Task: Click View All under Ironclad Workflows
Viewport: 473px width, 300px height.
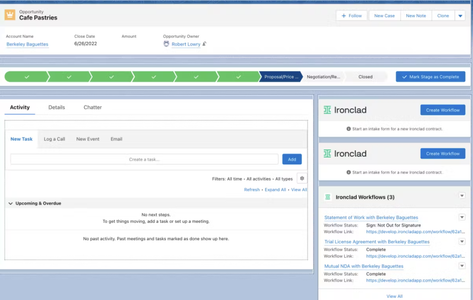Action: [394, 296]
